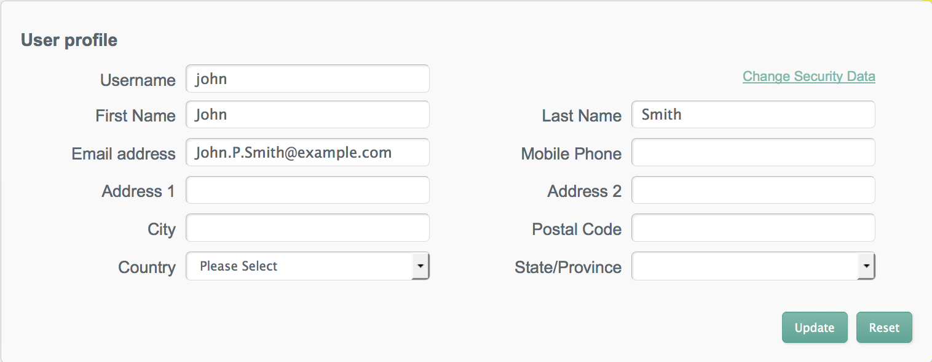This screenshot has width=932, height=362.
Task: Focus the Username field containing 'john'
Action: (x=307, y=79)
